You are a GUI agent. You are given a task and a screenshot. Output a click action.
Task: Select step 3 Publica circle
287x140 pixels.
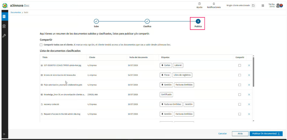pos(198,21)
